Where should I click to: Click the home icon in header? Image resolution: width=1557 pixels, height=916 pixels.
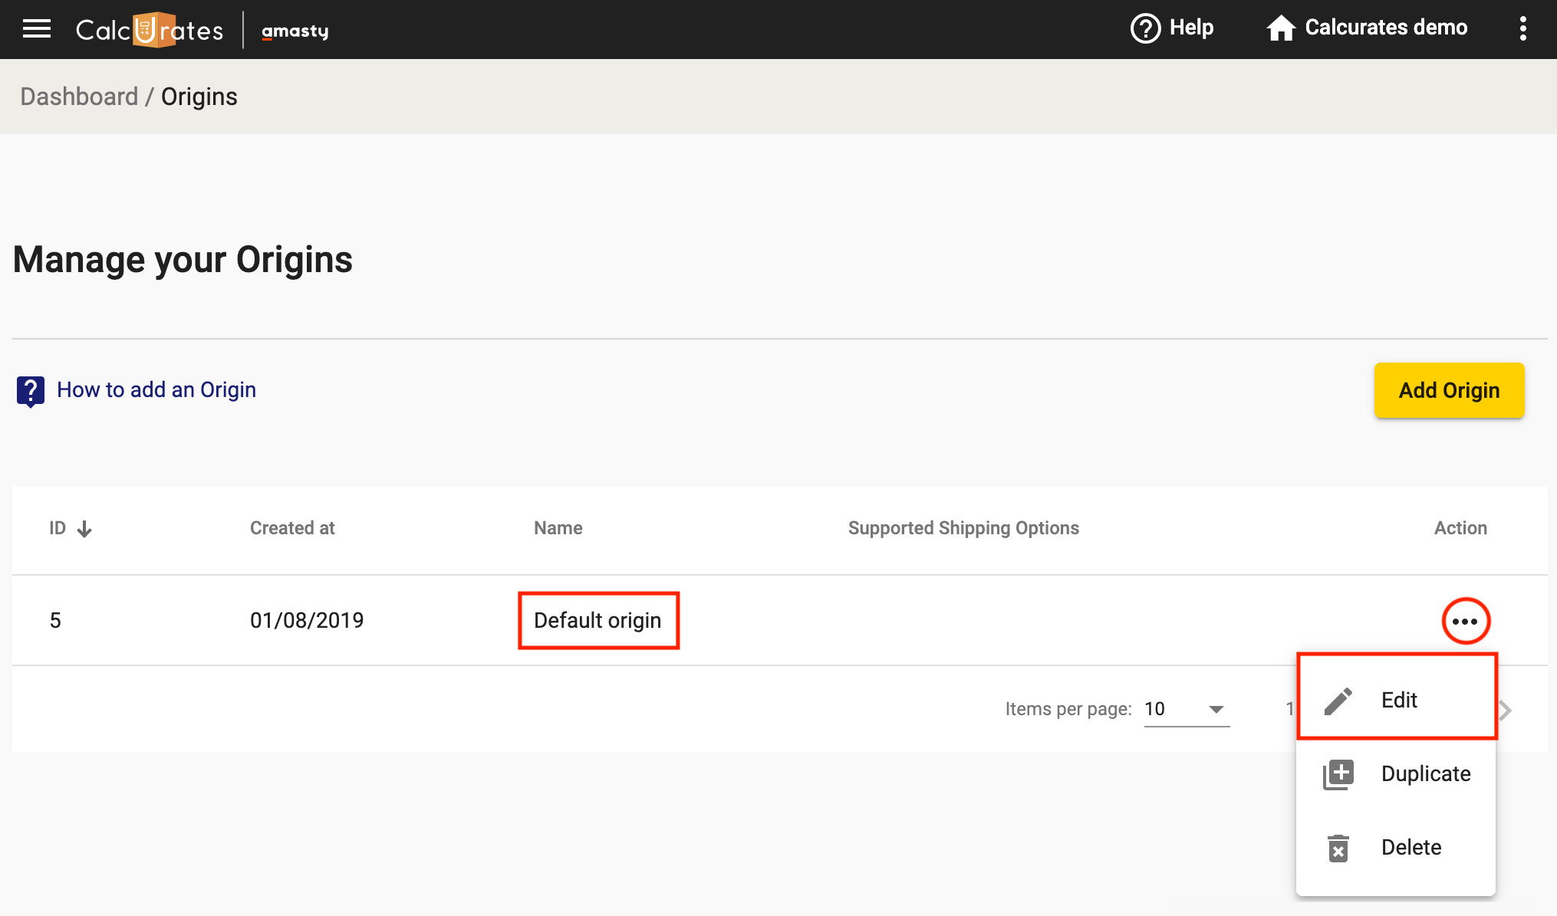click(x=1281, y=28)
